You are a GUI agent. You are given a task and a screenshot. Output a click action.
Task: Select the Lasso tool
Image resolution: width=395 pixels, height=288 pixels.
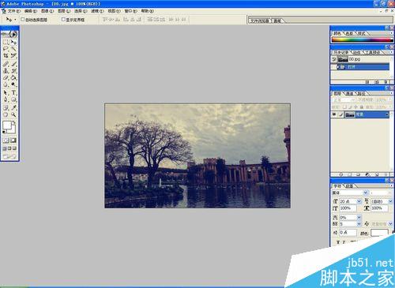(6, 49)
